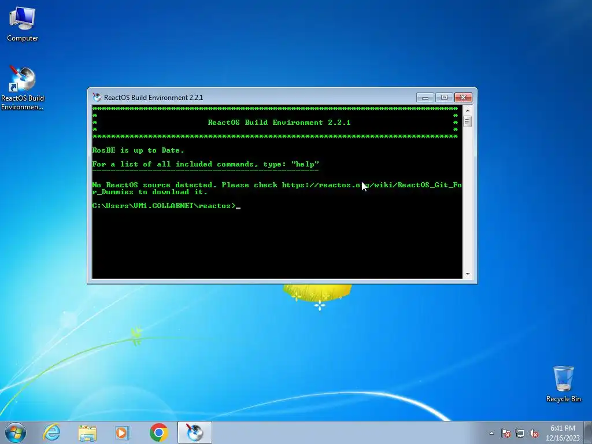Viewport: 592px width, 444px height.
Task: Open the Computer desktop icon
Action: coord(23,24)
